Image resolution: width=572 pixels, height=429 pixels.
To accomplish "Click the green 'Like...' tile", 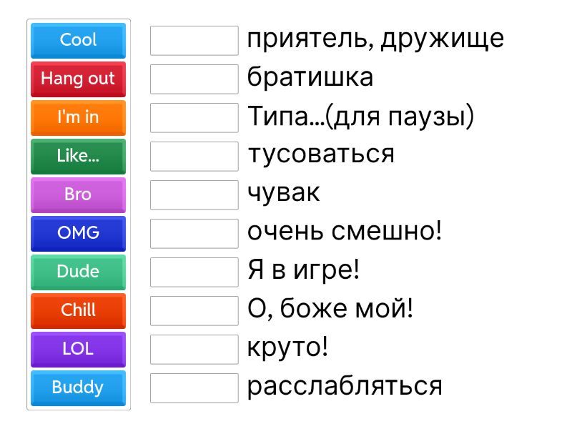I will [x=78, y=156].
